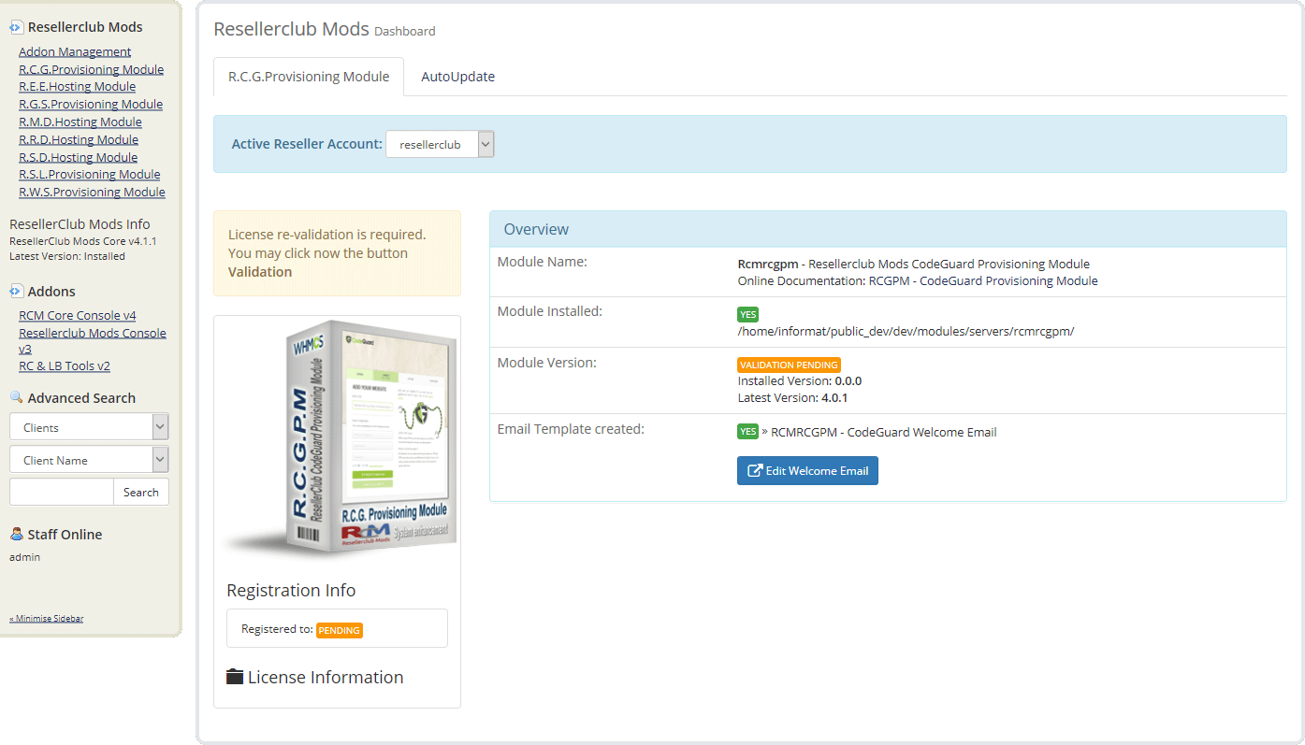Open R.W.S.Provisioning Module link
The width and height of the screenshot is (1305, 745).
(x=92, y=192)
